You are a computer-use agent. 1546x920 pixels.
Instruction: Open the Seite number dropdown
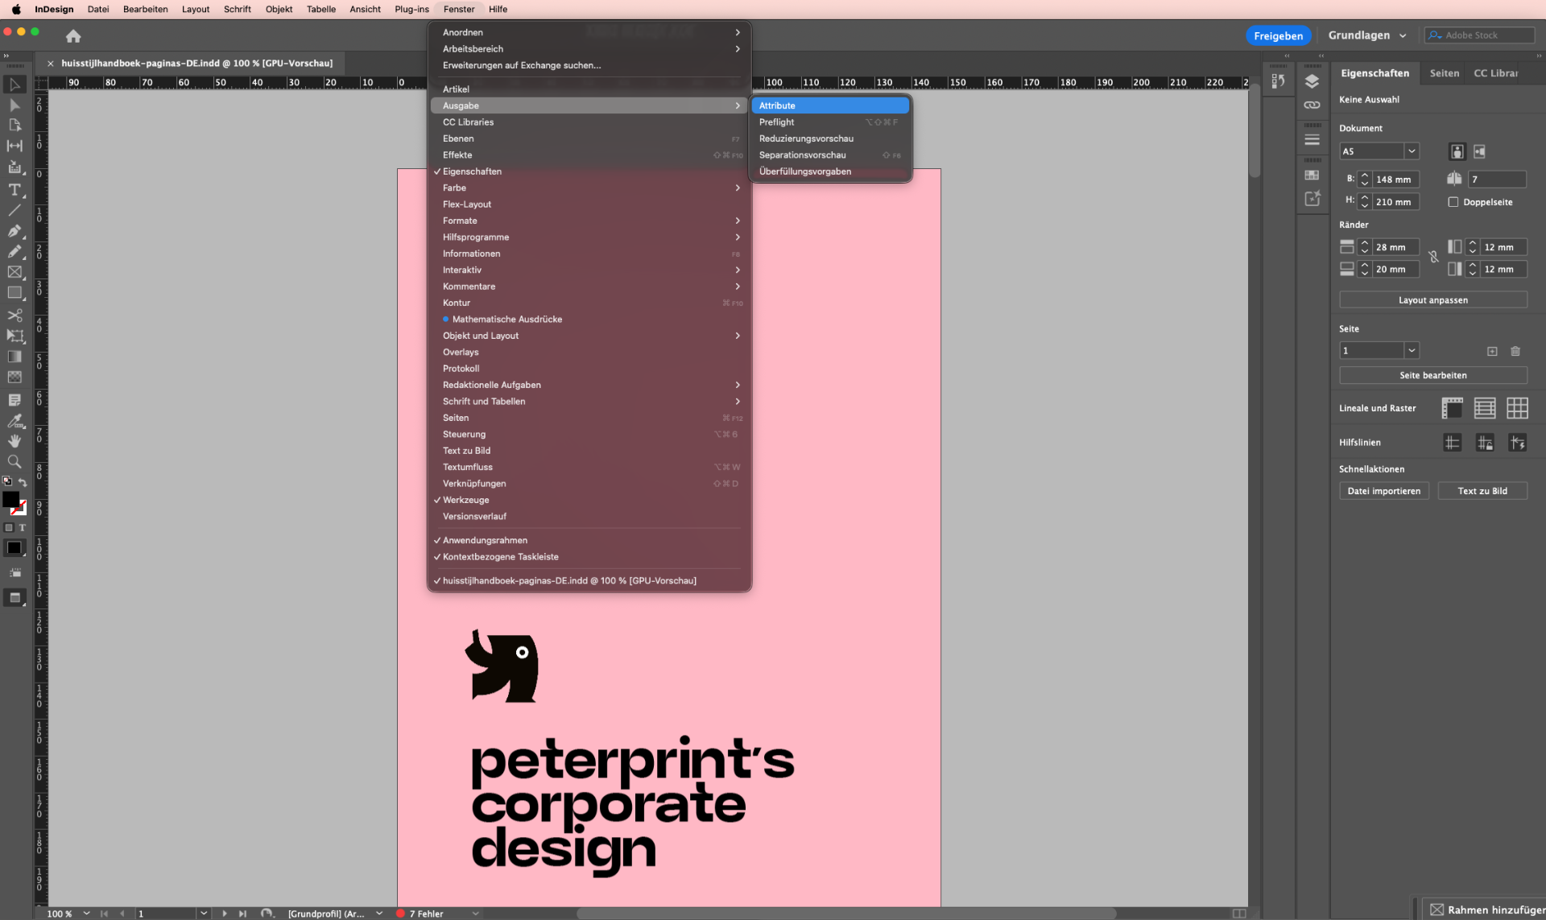pyautogui.click(x=1412, y=351)
